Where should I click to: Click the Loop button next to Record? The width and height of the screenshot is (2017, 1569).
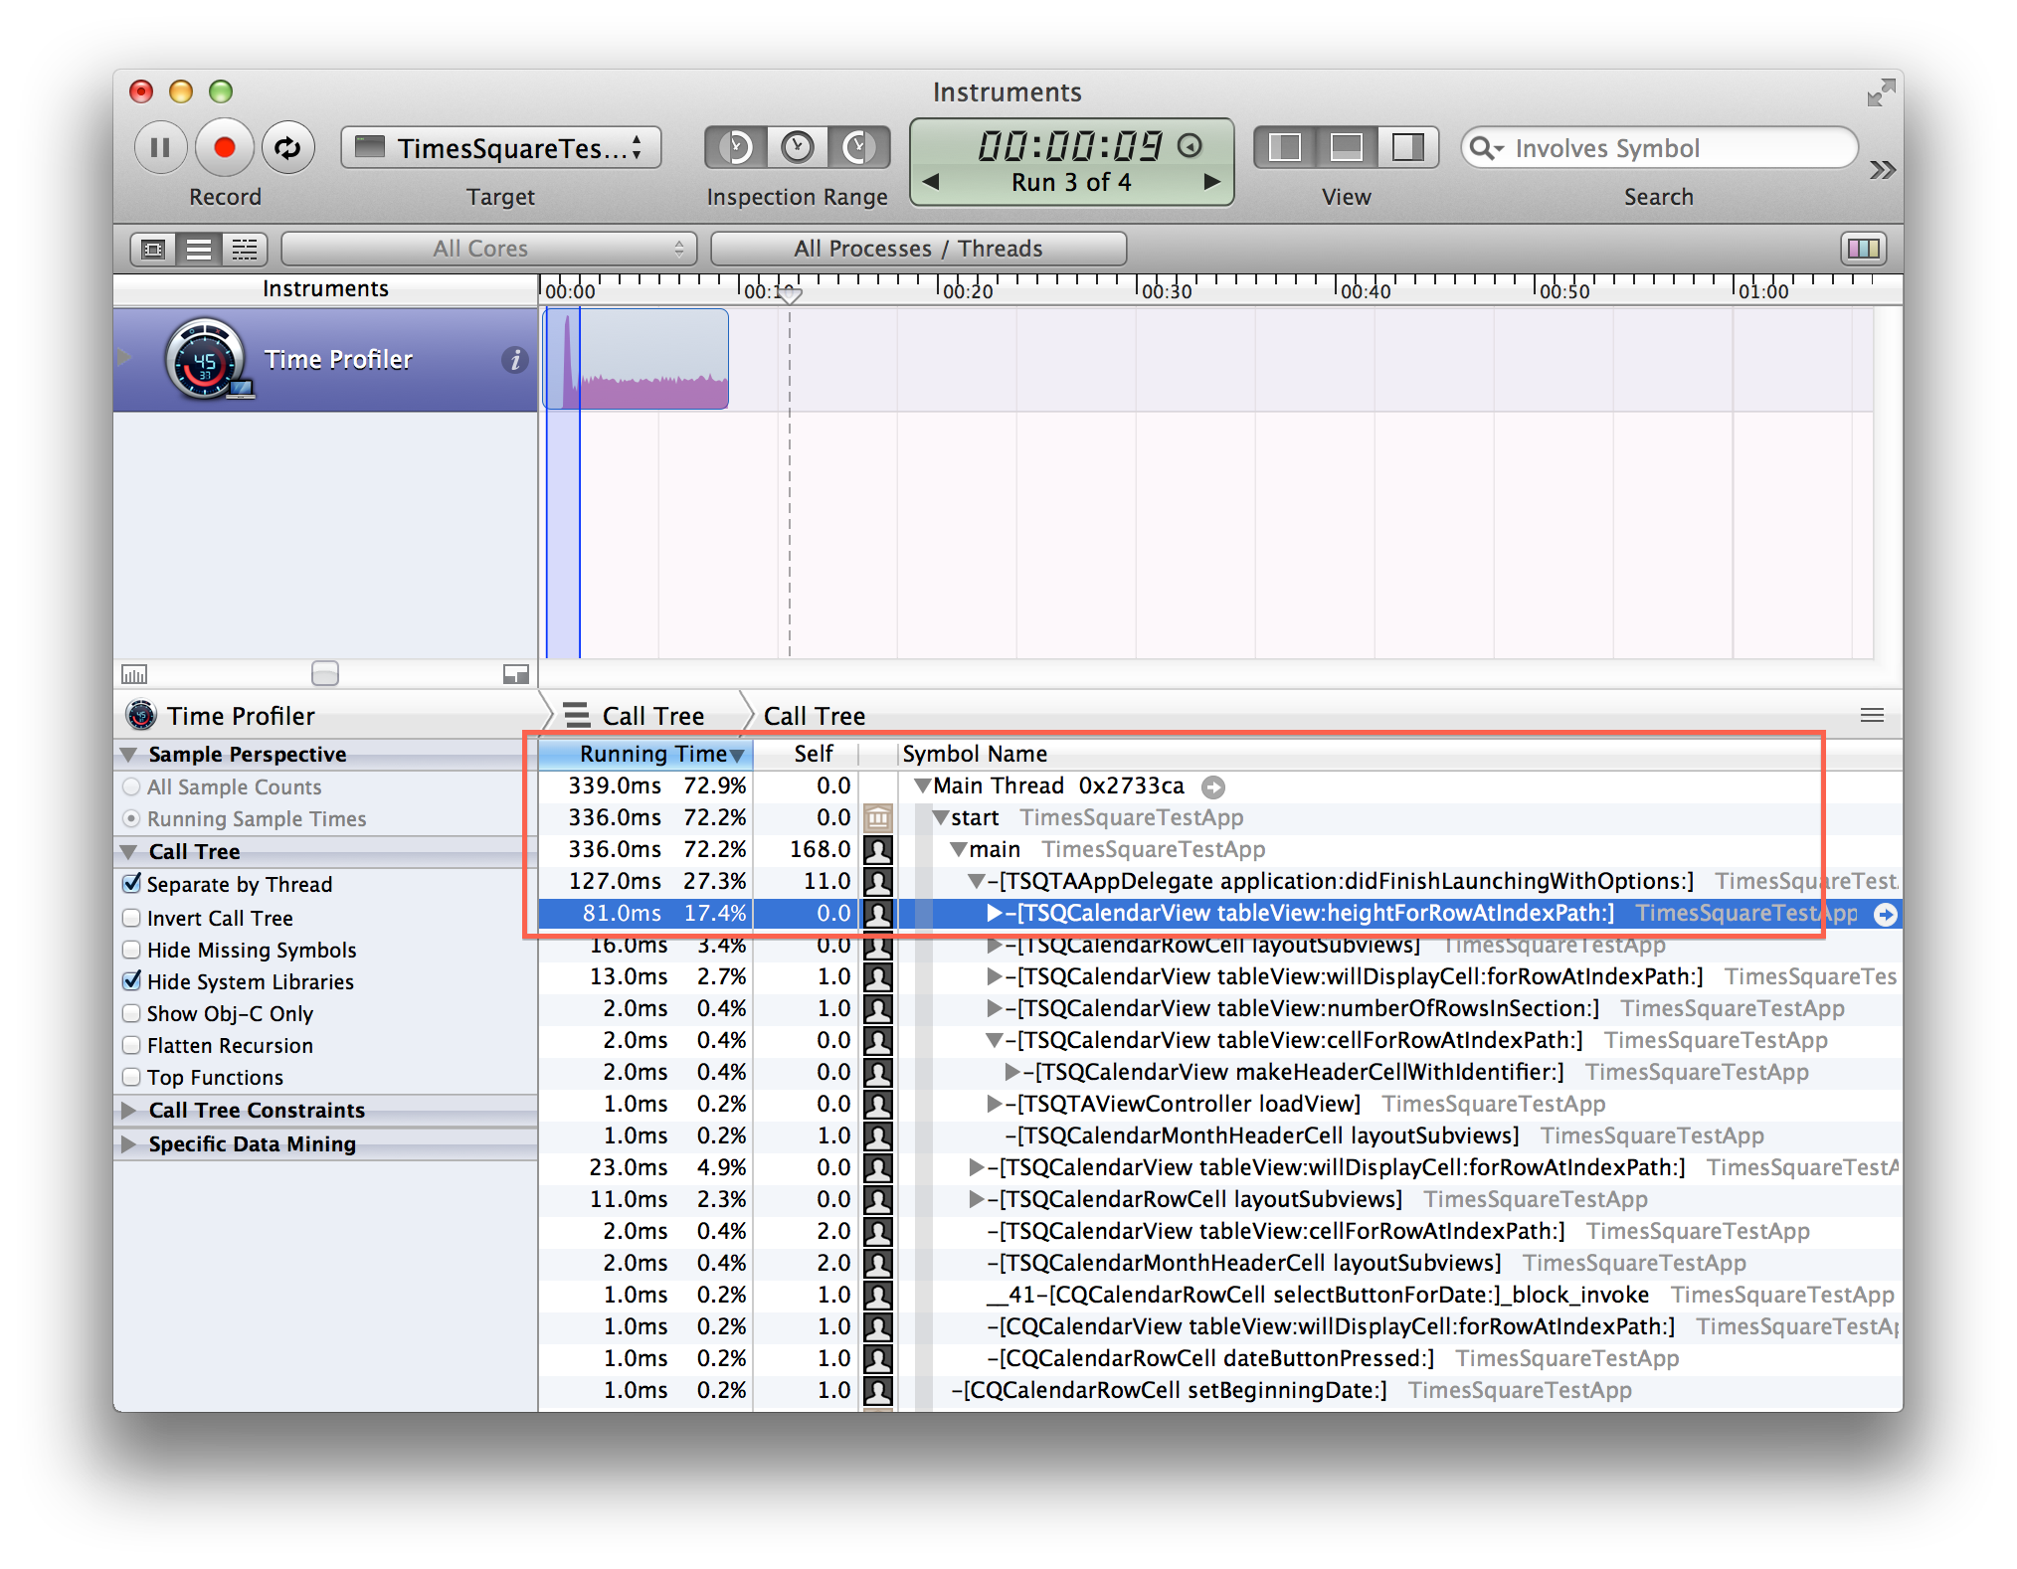click(287, 147)
